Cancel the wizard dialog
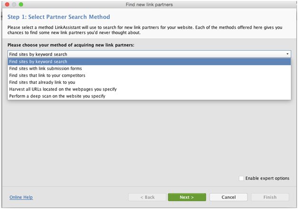This screenshot has width=298, height=209. (229, 197)
